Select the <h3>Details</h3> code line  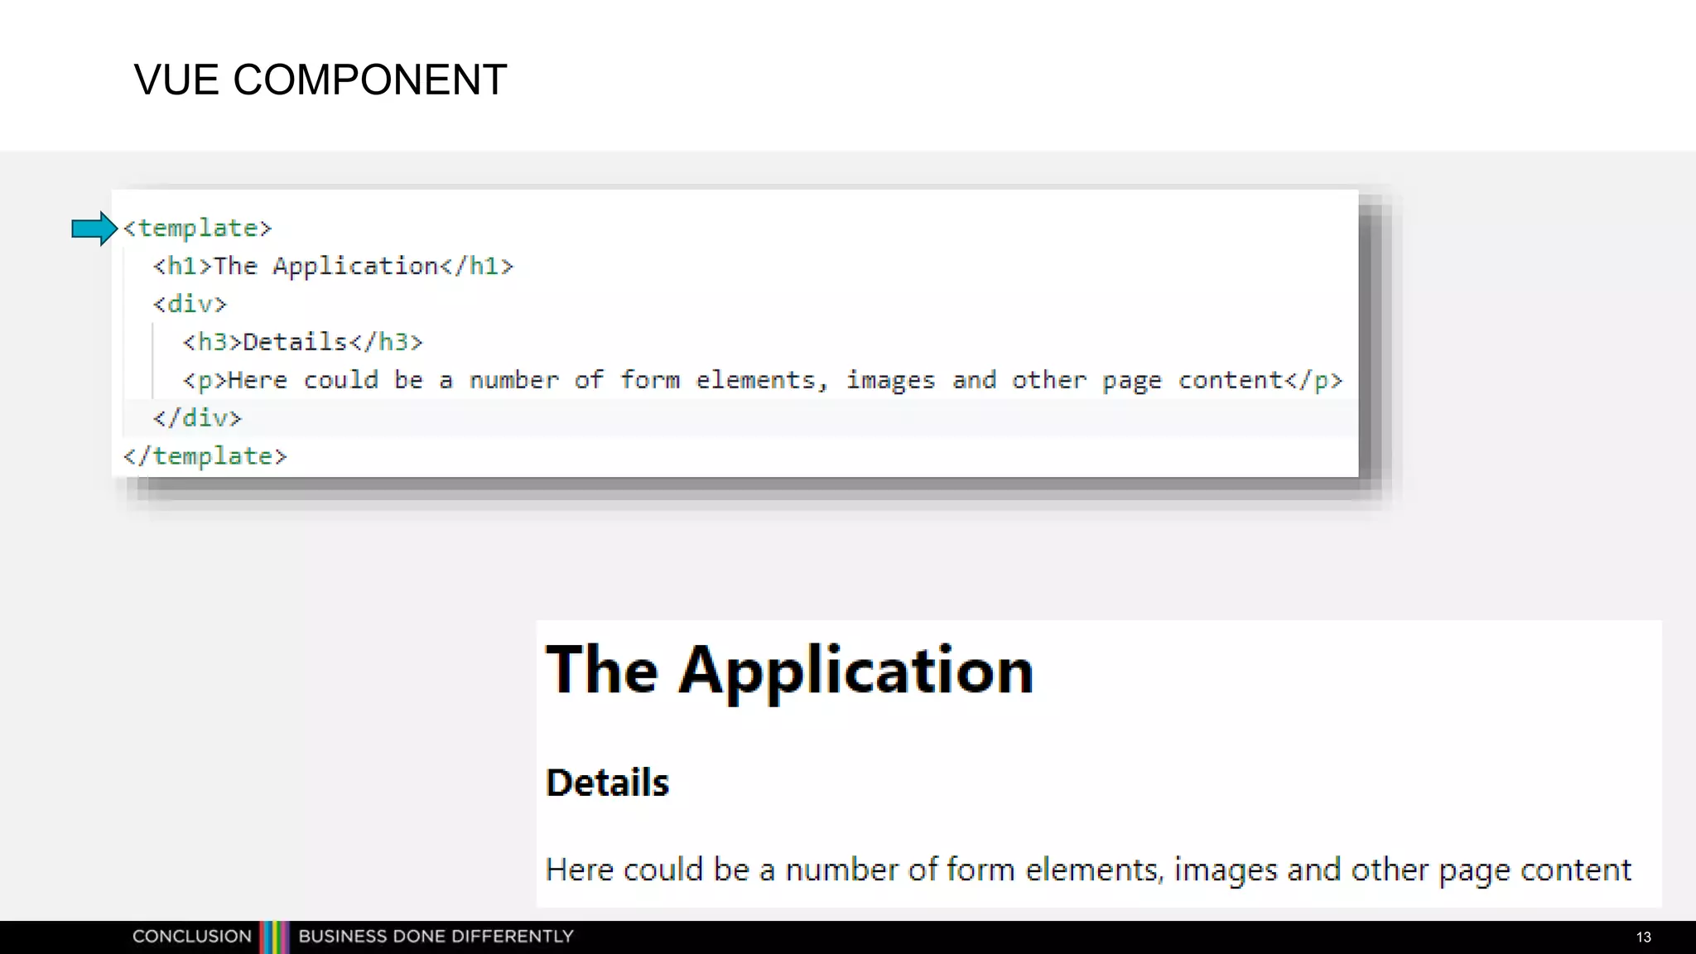pyautogui.click(x=302, y=342)
